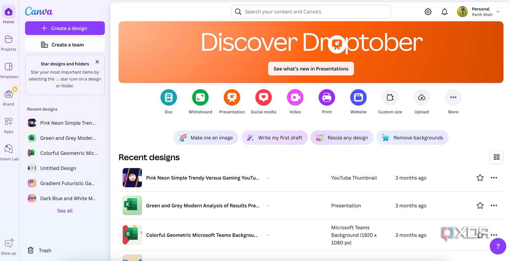Click See what's new in Presentations

311,69
